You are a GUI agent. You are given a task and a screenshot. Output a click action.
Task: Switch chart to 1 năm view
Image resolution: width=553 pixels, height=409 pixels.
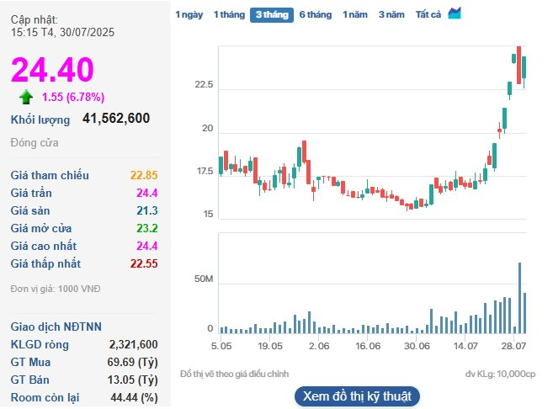(x=354, y=14)
